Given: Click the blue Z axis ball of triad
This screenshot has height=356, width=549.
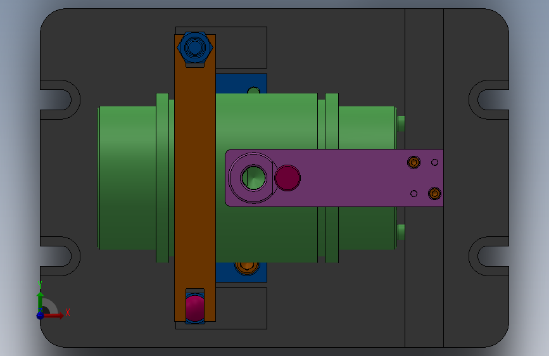Looking at the screenshot, I should 41,315.
